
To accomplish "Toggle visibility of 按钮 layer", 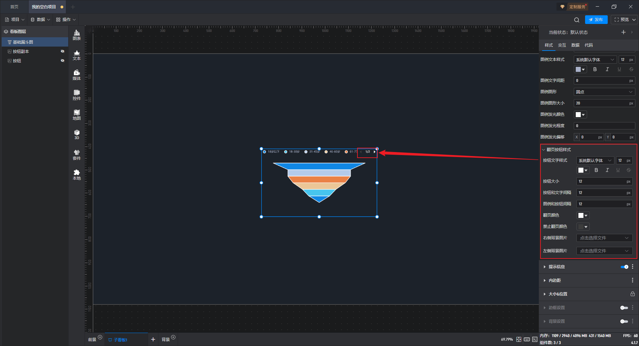I will click(62, 61).
